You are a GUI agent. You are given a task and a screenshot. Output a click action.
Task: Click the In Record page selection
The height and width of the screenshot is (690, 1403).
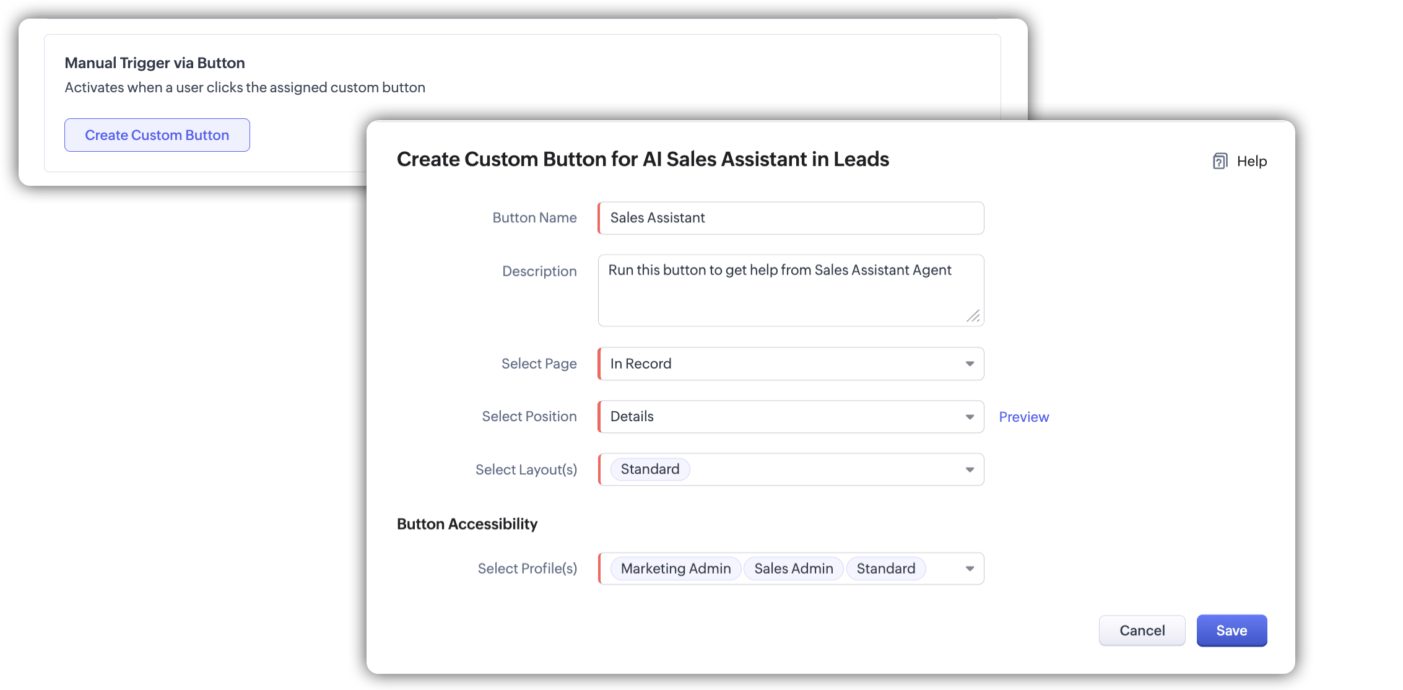(641, 364)
